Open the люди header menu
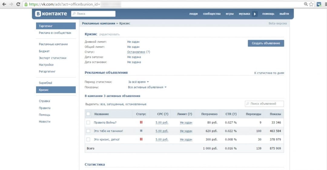The width and height of the screenshot is (327, 170). coord(193,14)
